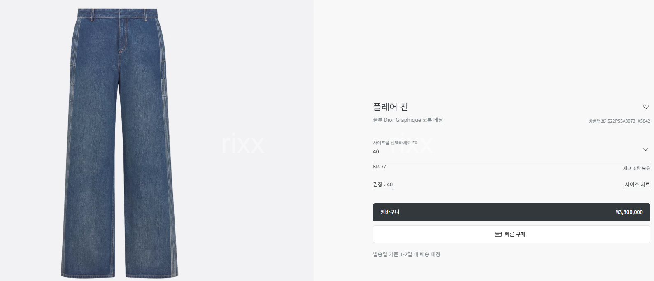The height and width of the screenshot is (281, 654).
Task: Open the 사이즈 차트 size chart link
Action: pos(637,185)
